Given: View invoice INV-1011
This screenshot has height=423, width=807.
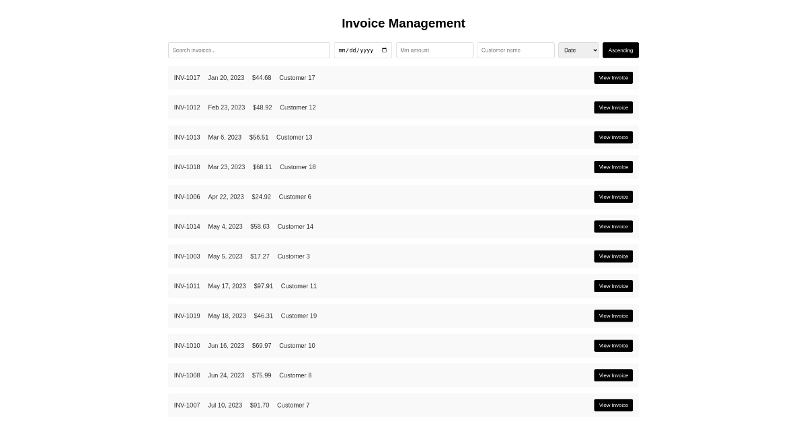Looking at the screenshot, I should 613,286.
